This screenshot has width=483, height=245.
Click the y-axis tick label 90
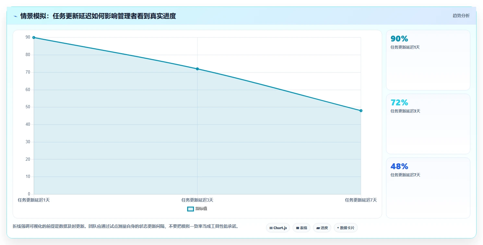click(x=28, y=38)
